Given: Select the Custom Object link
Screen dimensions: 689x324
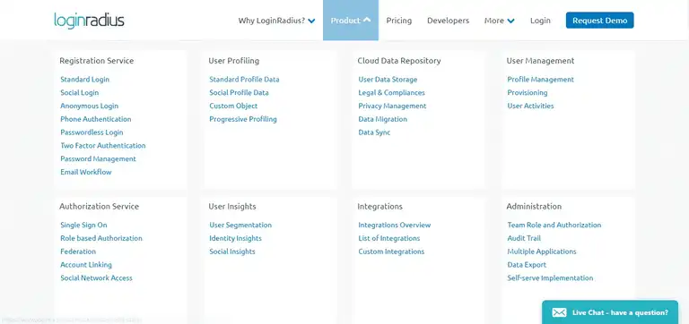Looking at the screenshot, I should [x=233, y=106].
